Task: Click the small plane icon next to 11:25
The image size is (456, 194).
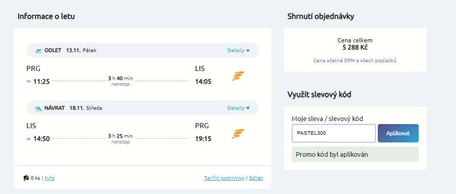Action: pos(29,82)
